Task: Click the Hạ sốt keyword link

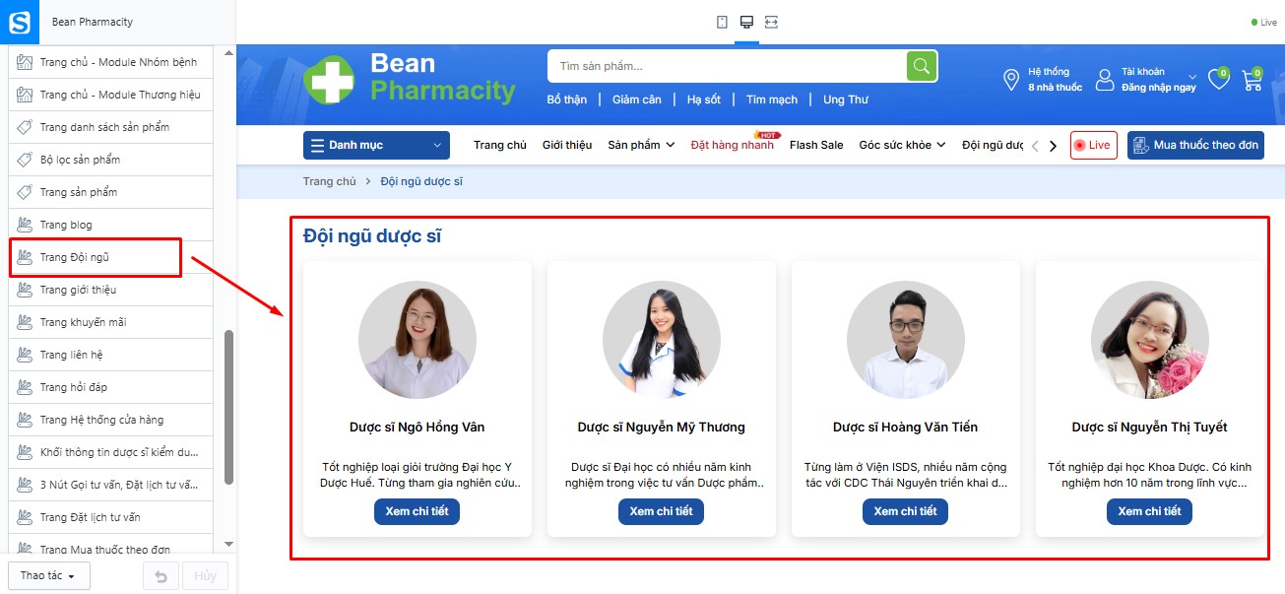Action: 704,99
